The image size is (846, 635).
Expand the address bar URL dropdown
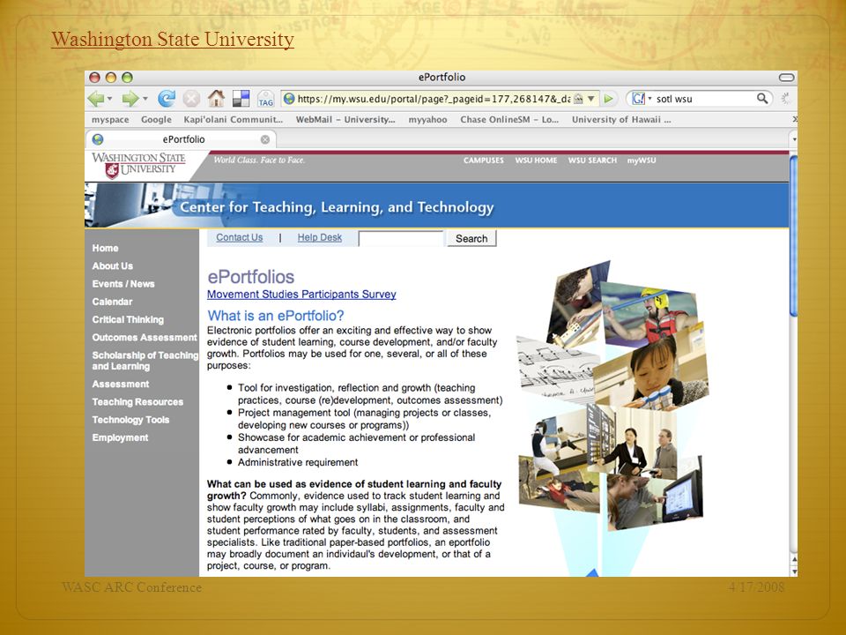coord(590,99)
